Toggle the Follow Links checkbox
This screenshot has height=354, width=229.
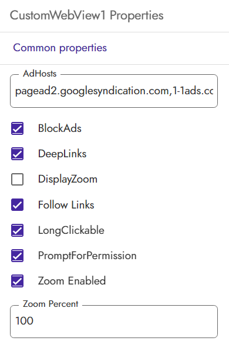click(17, 205)
